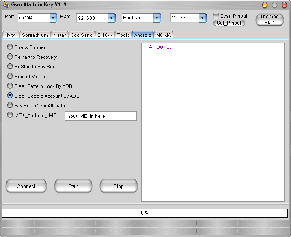This screenshot has height=237, width=291.
Task: Switch to the Mtk tab
Action: pos(11,35)
